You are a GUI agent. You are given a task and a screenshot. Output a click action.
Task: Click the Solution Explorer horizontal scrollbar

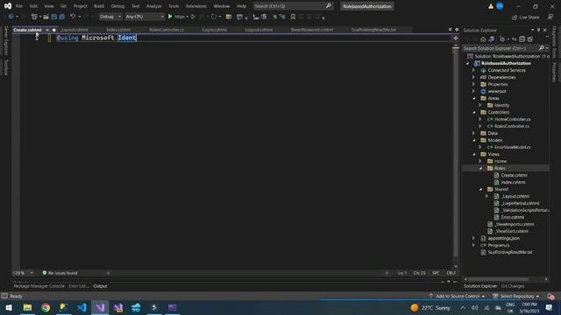click(499, 279)
